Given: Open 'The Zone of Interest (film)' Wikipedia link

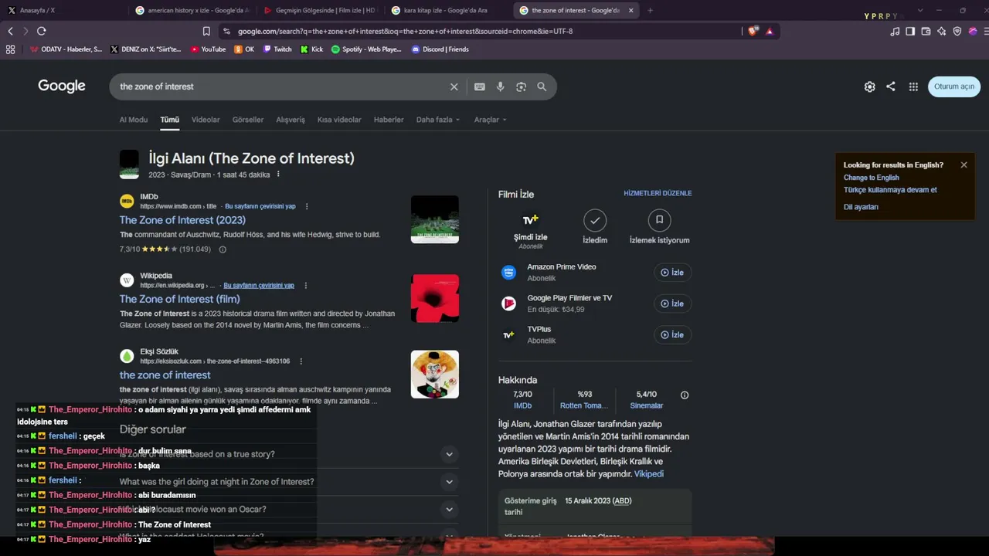Looking at the screenshot, I should [x=180, y=299].
